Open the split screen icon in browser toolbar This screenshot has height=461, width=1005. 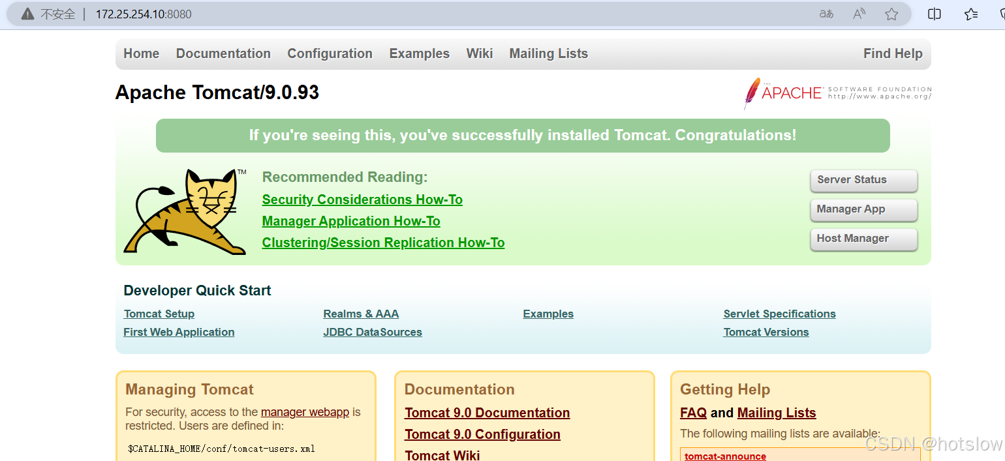pos(935,14)
